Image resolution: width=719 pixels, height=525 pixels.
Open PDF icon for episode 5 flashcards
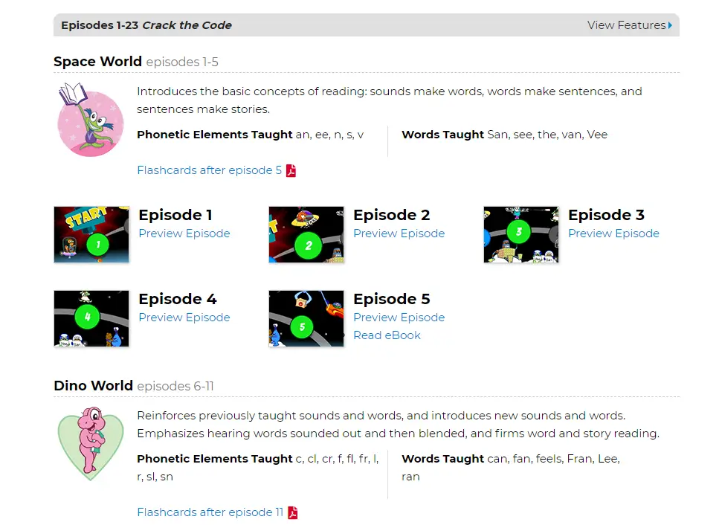pyautogui.click(x=291, y=170)
